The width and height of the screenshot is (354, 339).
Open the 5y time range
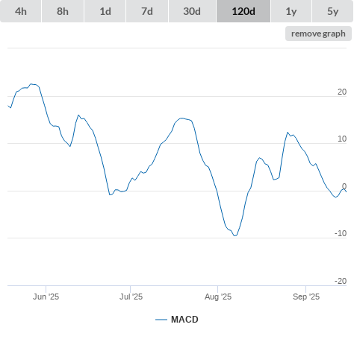click(332, 11)
